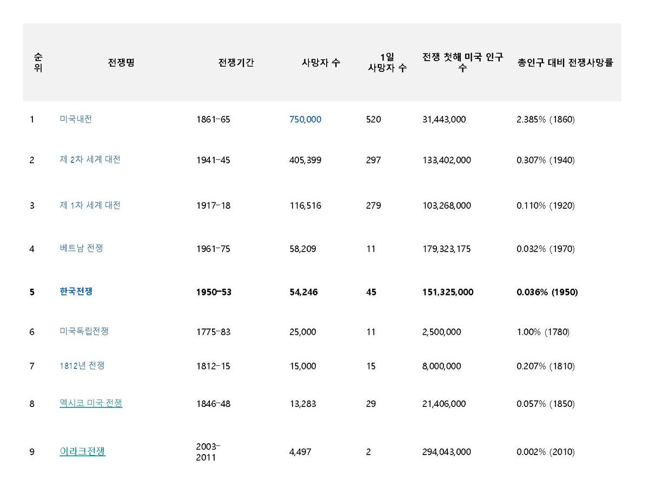The height and width of the screenshot is (487, 649).
Task: Click the 순위 column header
Action: pyautogui.click(x=38, y=62)
